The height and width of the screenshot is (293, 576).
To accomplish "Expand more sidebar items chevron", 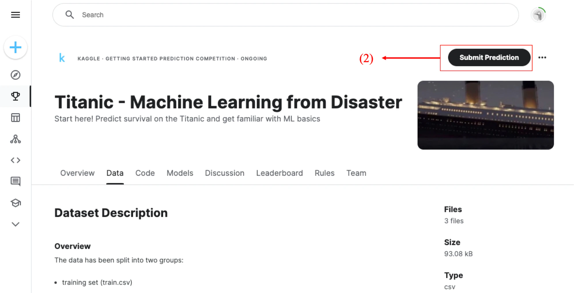I will (x=16, y=224).
